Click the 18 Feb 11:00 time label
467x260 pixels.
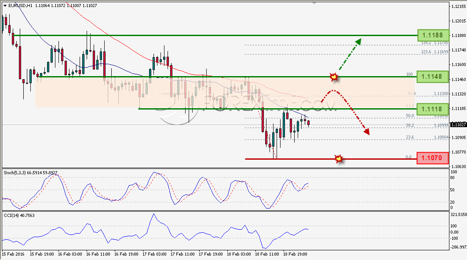(267, 254)
